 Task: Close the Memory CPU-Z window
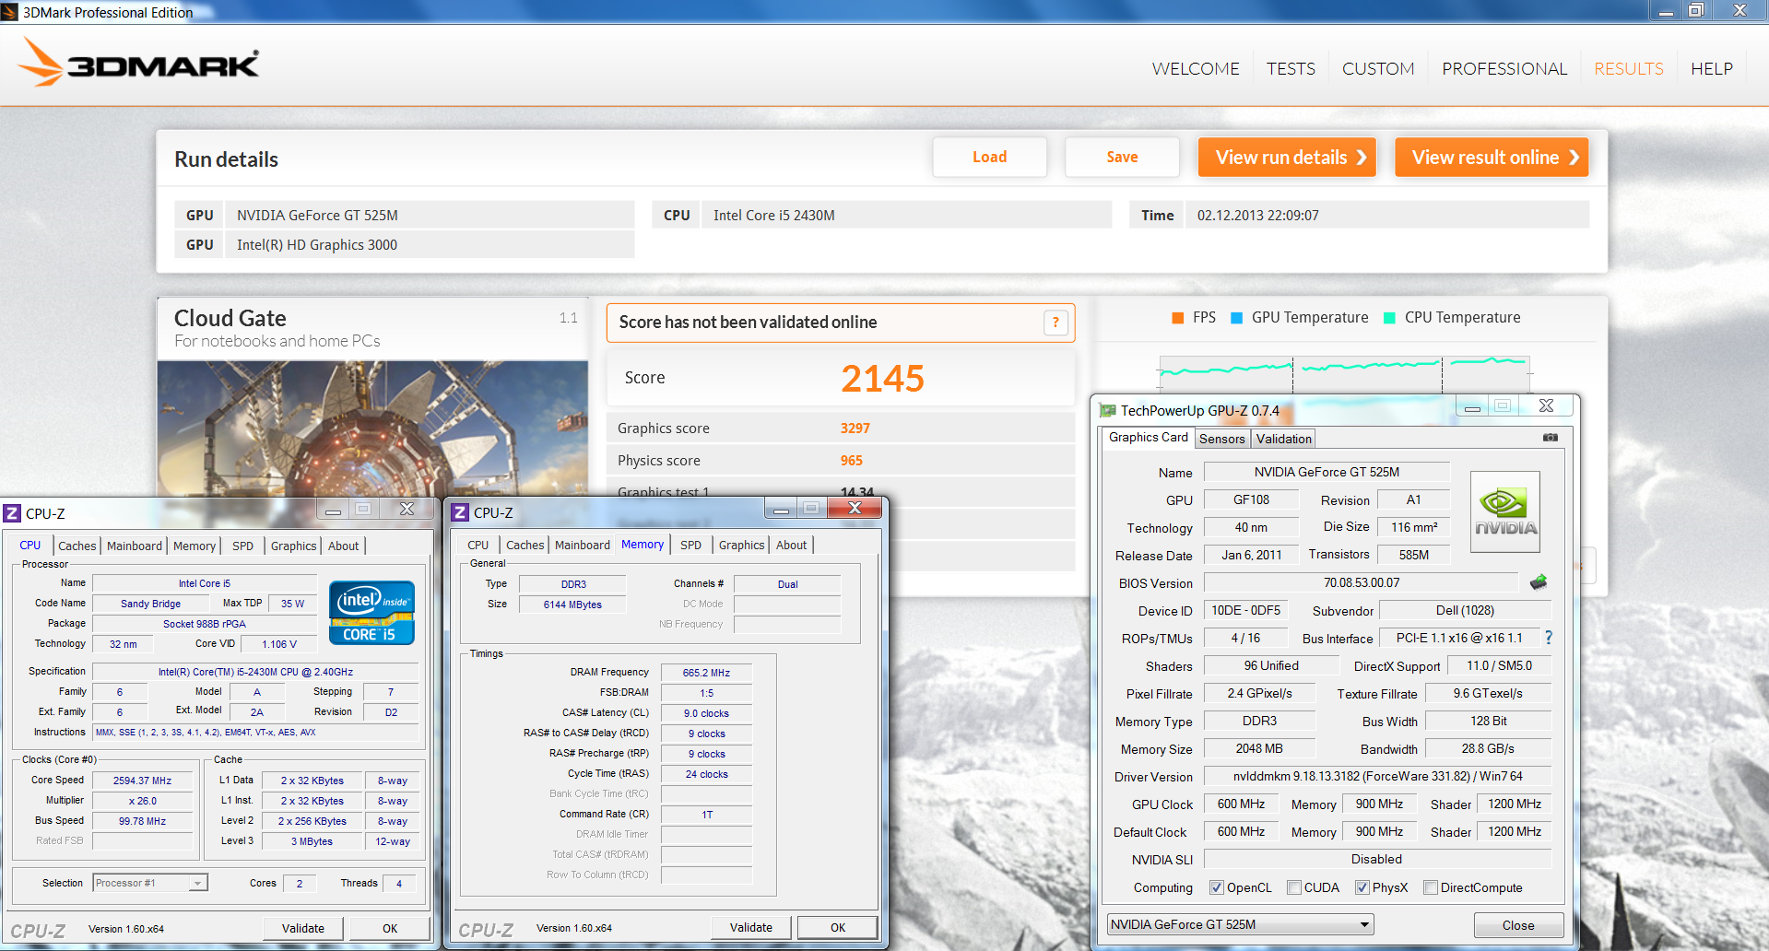click(855, 508)
